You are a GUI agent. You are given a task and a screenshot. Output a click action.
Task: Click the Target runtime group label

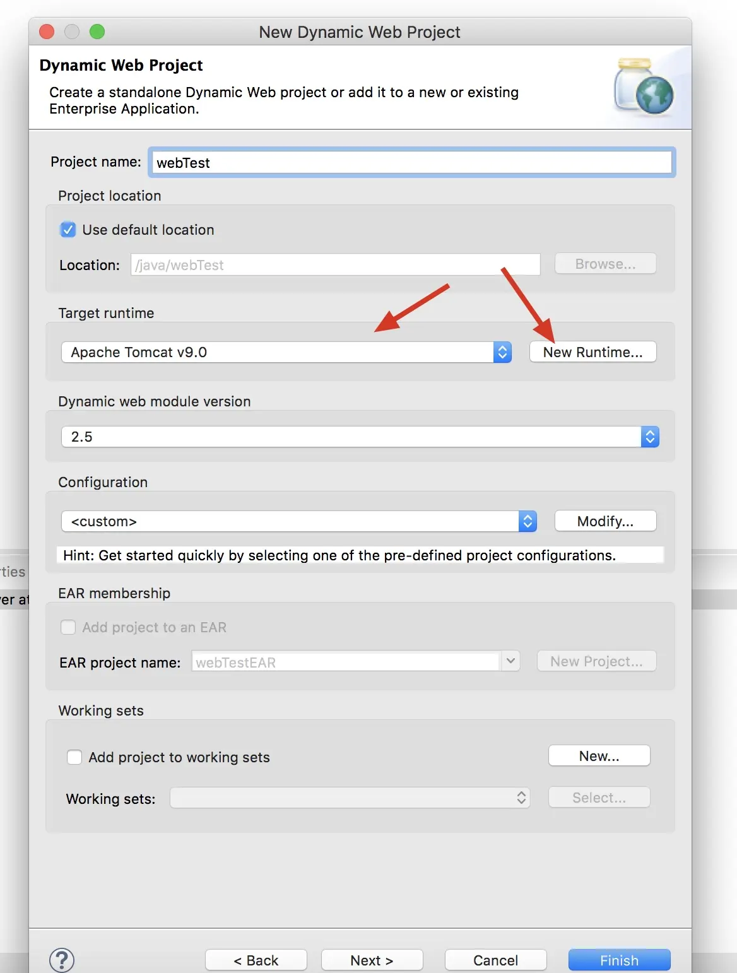pyautogui.click(x=106, y=313)
